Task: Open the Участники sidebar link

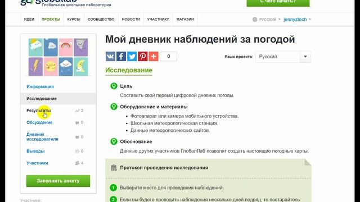Action: click(37, 163)
